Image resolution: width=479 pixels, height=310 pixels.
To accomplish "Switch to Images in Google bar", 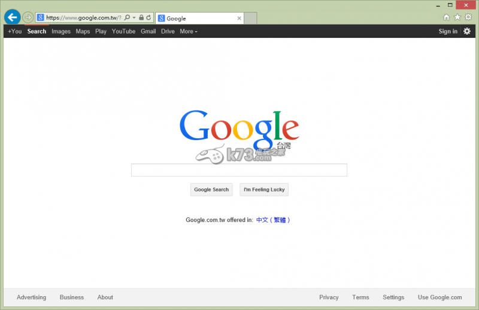I will pos(61,31).
